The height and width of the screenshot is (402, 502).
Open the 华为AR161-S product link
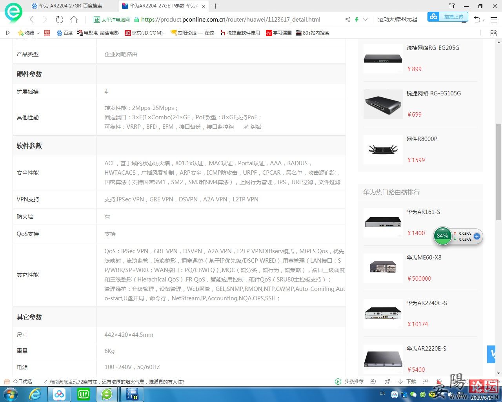tap(423, 212)
